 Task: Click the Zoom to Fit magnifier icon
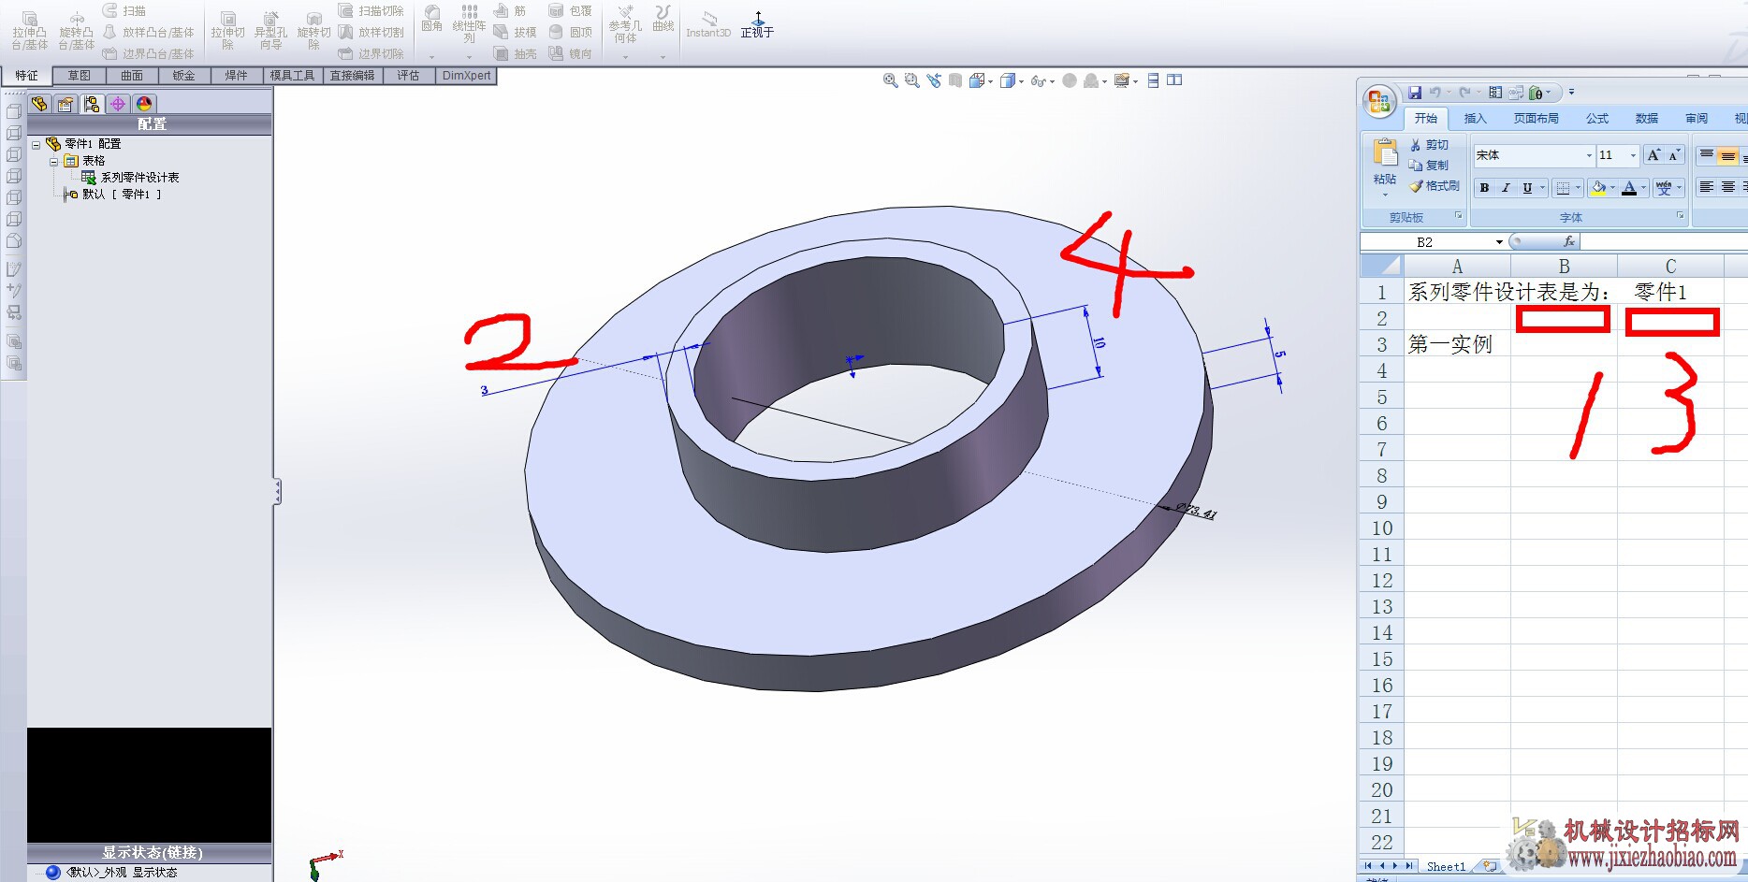tap(890, 81)
